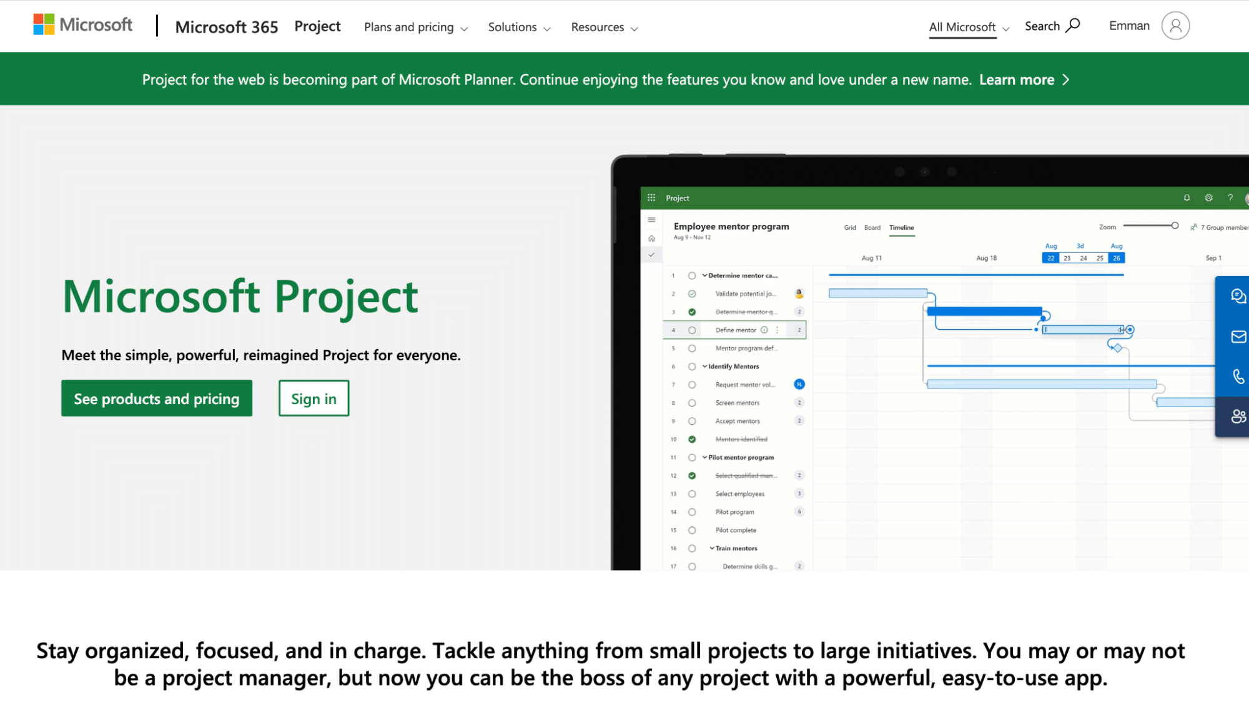Open the community people icon in sidebar
1249x705 pixels.
(x=1238, y=417)
